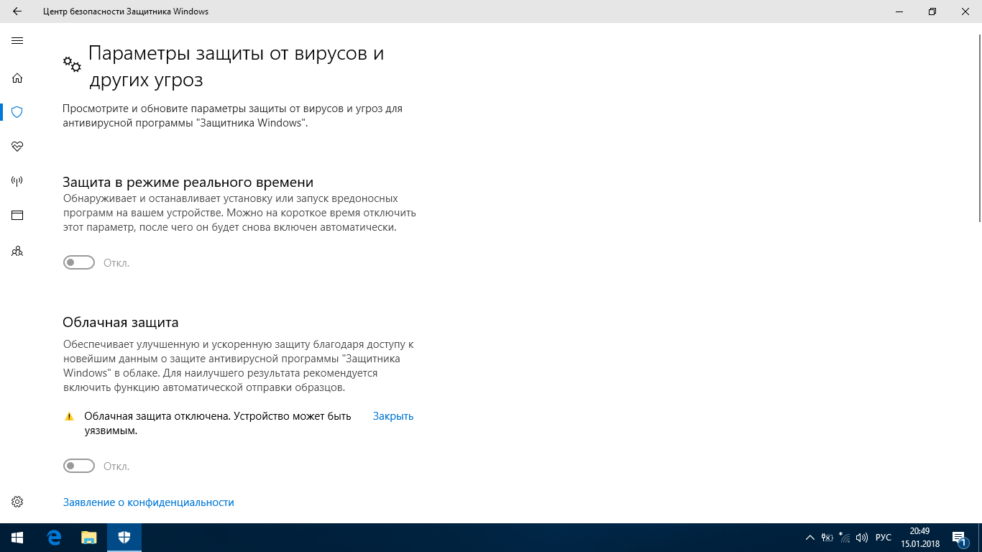Viewport: 982px width, 552px height.
Task: Click the heading "Защита в режиме реального времени"
Action: 188,182
